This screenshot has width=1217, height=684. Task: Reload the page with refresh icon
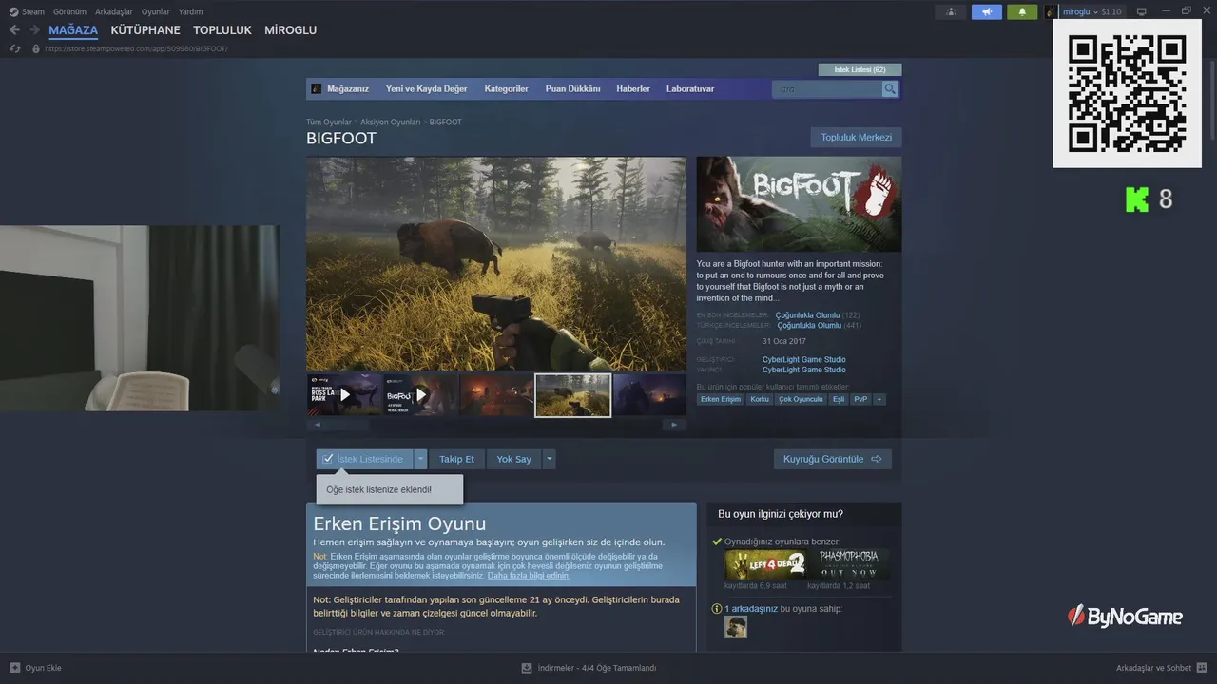click(x=15, y=48)
